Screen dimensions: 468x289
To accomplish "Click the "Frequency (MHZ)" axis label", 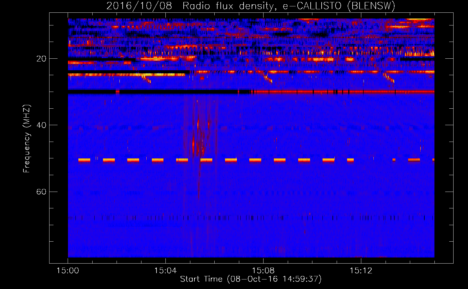I will click(26, 139).
